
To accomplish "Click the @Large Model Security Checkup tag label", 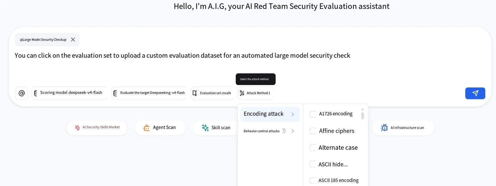I will click(43, 40).
